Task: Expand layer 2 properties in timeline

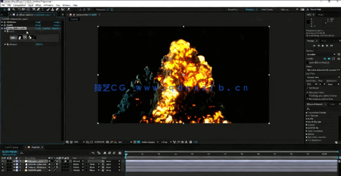Action: click(14, 164)
